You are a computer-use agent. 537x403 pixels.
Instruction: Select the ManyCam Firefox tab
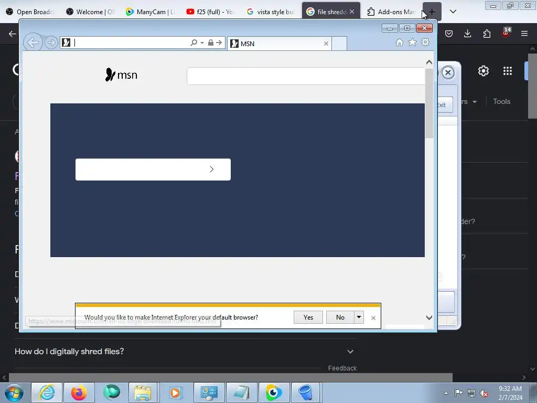click(151, 12)
